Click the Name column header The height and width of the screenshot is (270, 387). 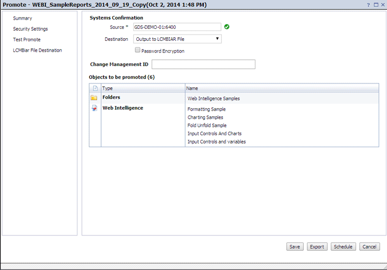tap(282, 88)
